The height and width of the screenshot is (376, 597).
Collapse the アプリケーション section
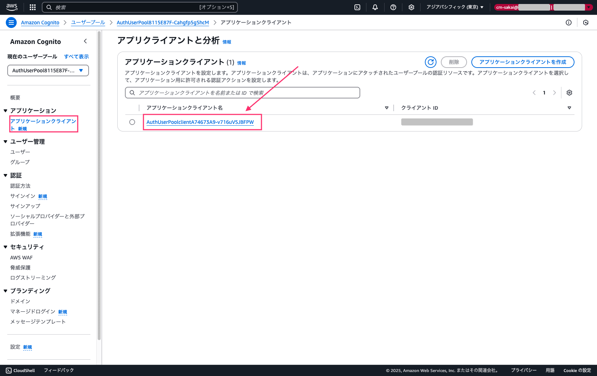click(5, 111)
